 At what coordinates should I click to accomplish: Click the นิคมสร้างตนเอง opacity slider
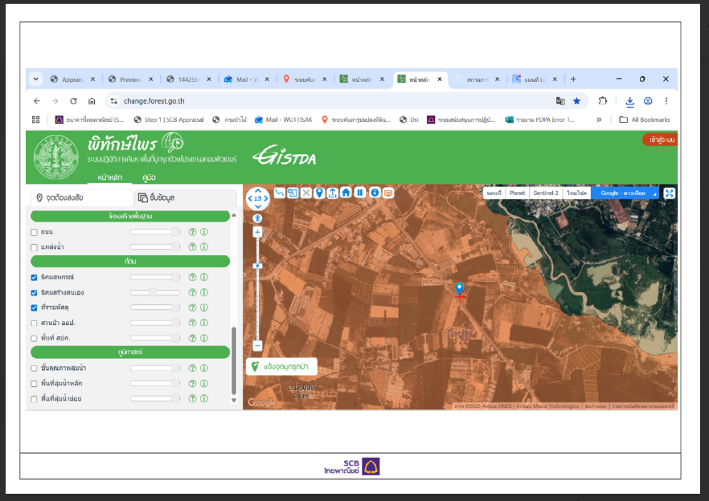point(154,292)
